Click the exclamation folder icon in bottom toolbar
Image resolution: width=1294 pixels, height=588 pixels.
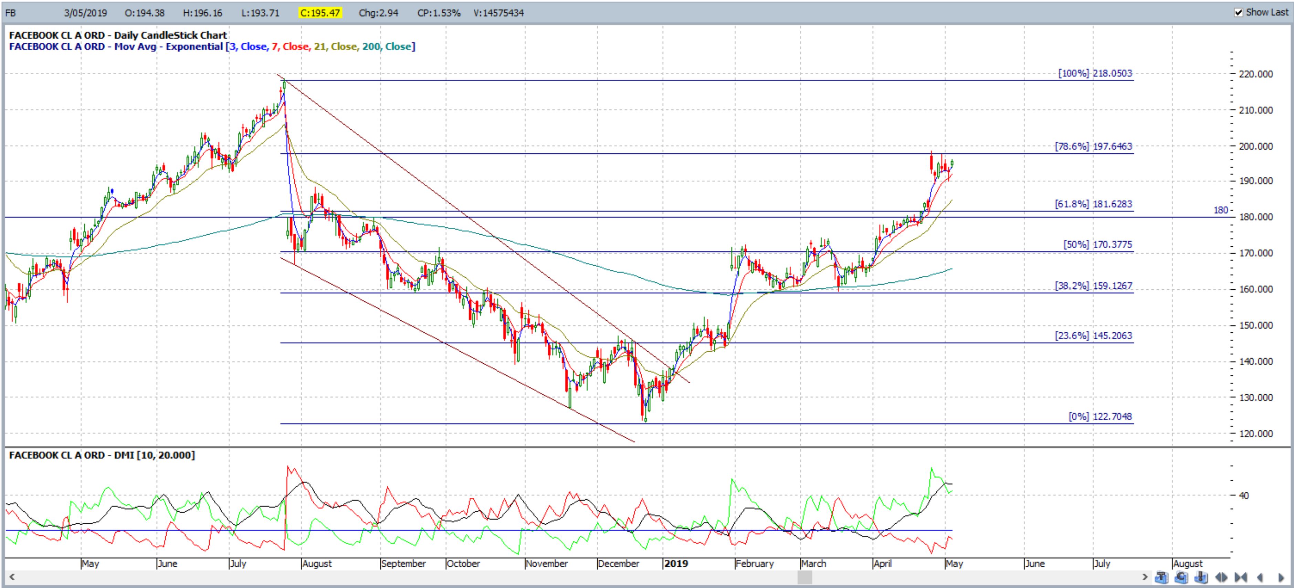1201,577
